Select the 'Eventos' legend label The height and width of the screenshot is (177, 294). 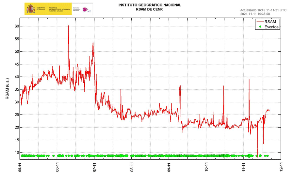coord(271,27)
